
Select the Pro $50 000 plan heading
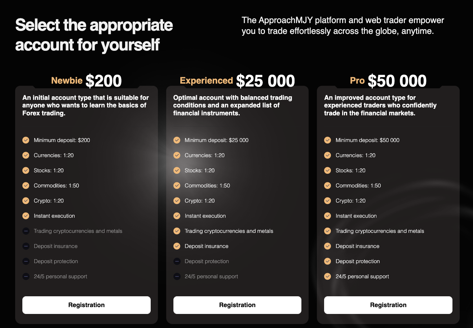[388, 81]
